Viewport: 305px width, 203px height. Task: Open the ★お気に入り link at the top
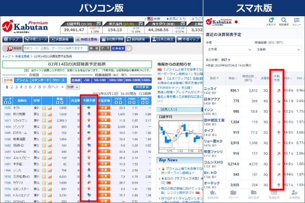tap(176, 19)
